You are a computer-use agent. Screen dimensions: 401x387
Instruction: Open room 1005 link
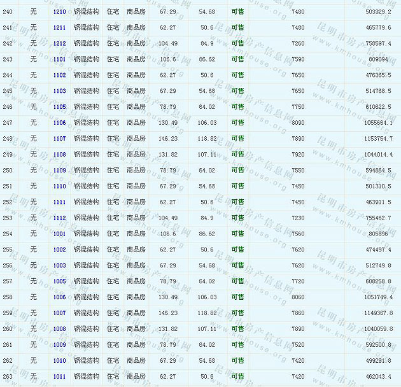[x=59, y=281]
